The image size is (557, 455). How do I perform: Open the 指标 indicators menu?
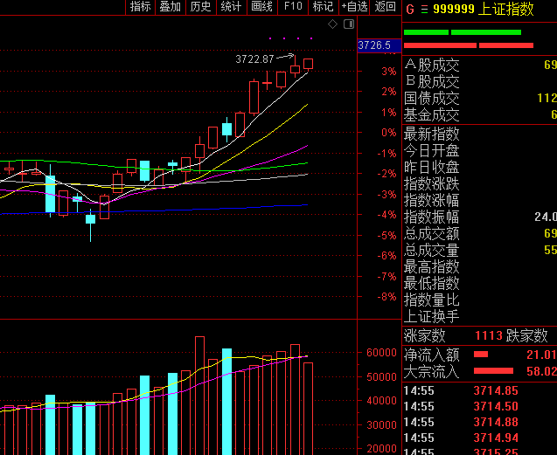[x=140, y=7]
